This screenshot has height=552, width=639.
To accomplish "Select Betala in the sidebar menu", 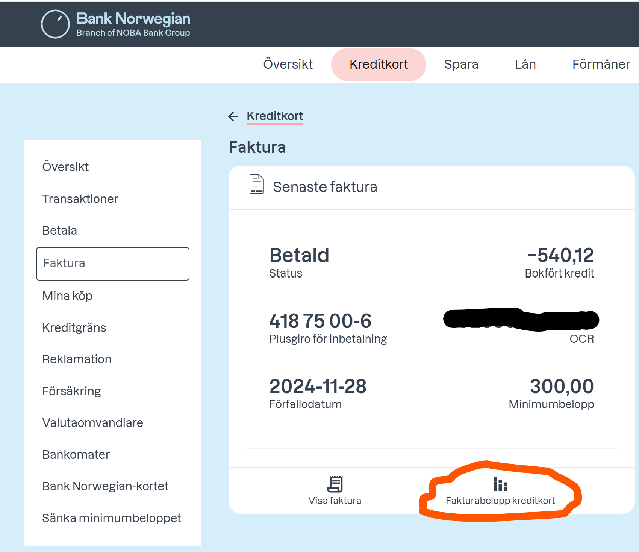I will click(x=60, y=231).
